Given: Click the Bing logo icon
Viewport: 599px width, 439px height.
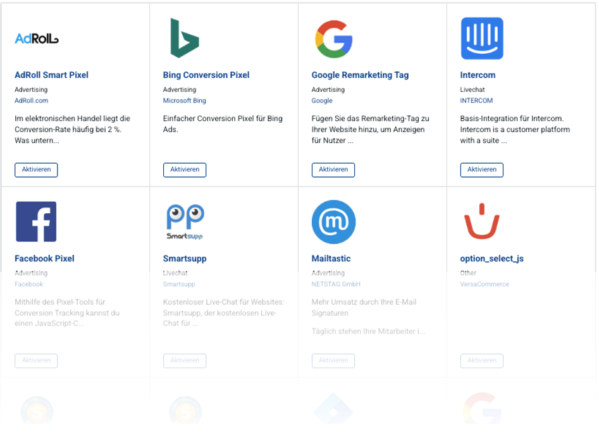Looking at the screenshot, I should point(185,38).
